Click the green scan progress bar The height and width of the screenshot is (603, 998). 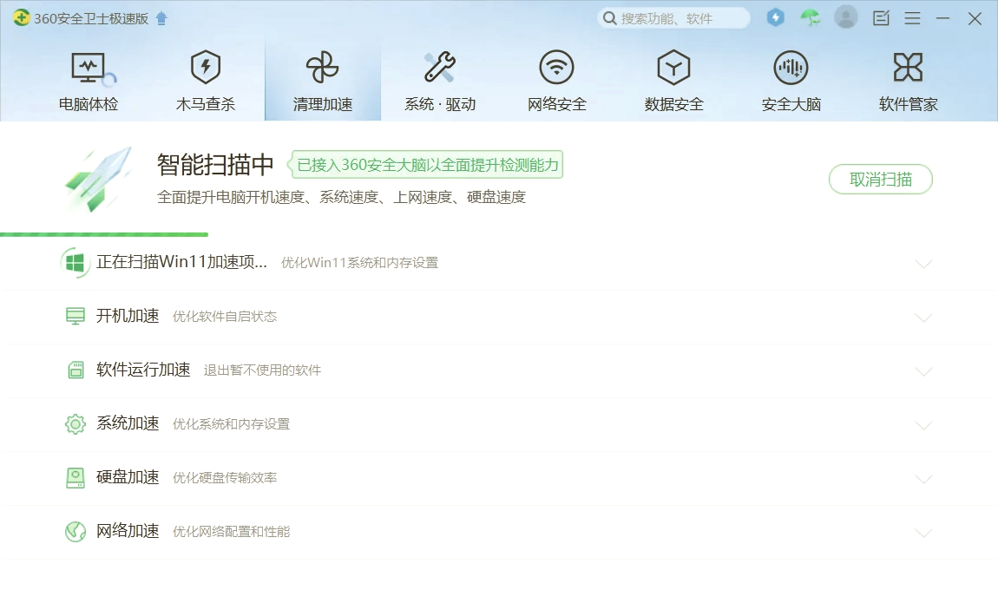[x=104, y=235]
